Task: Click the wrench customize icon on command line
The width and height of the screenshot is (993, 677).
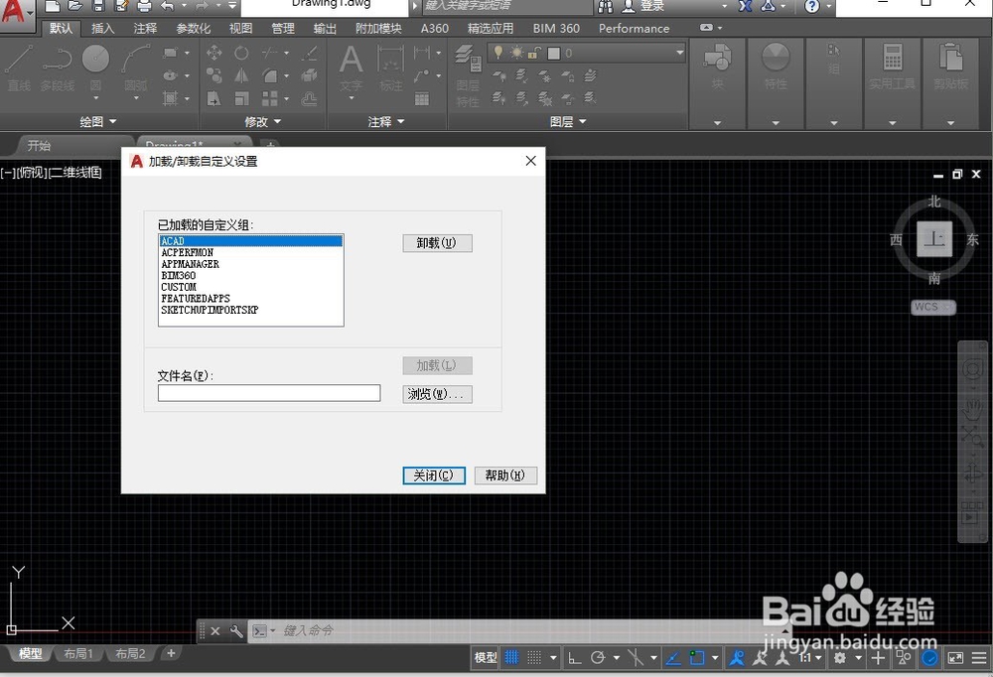Action: click(x=236, y=630)
